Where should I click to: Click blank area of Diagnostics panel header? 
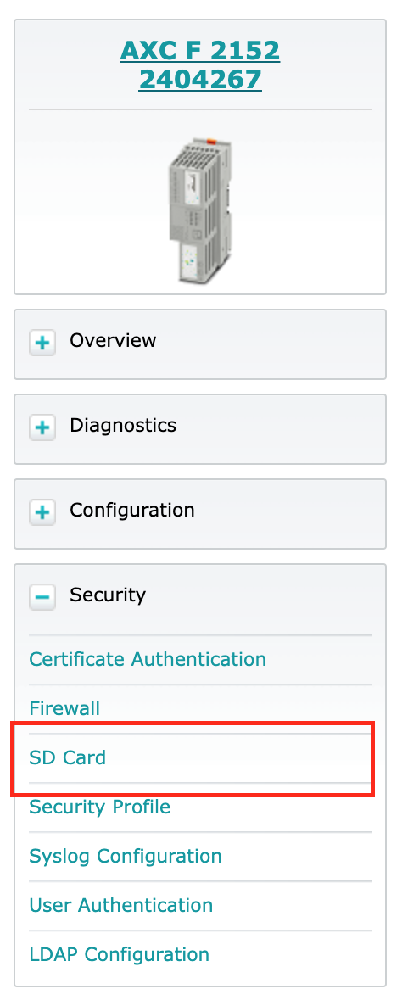coord(281,429)
